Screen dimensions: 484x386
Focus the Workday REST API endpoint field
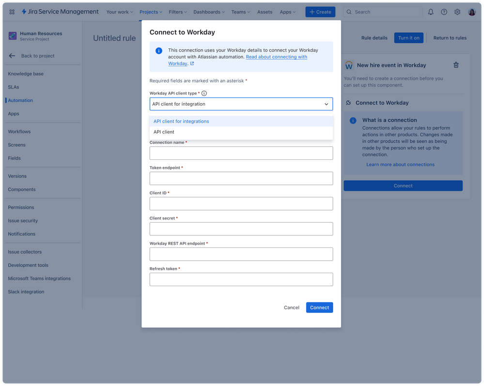coord(241,255)
